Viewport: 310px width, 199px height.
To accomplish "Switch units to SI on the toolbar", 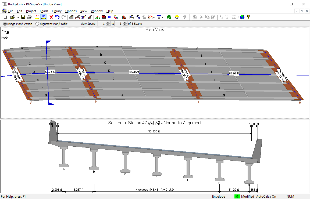I will [37, 17].
